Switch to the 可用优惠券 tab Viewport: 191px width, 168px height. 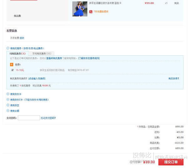point(18,54)
